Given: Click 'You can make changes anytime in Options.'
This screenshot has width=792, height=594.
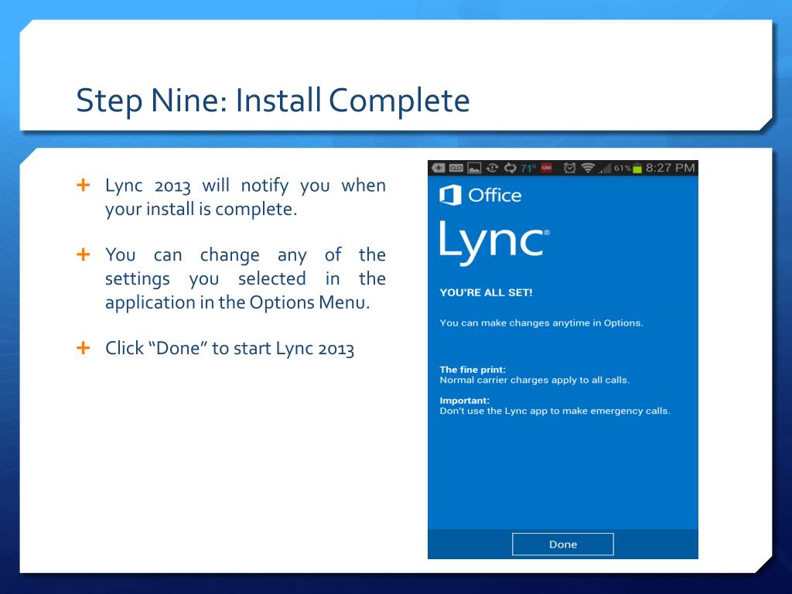Looking at the screenshot, I should [541, 323].
